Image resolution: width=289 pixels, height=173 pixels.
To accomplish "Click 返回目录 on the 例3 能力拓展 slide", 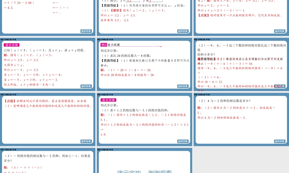I will [183, 86].
